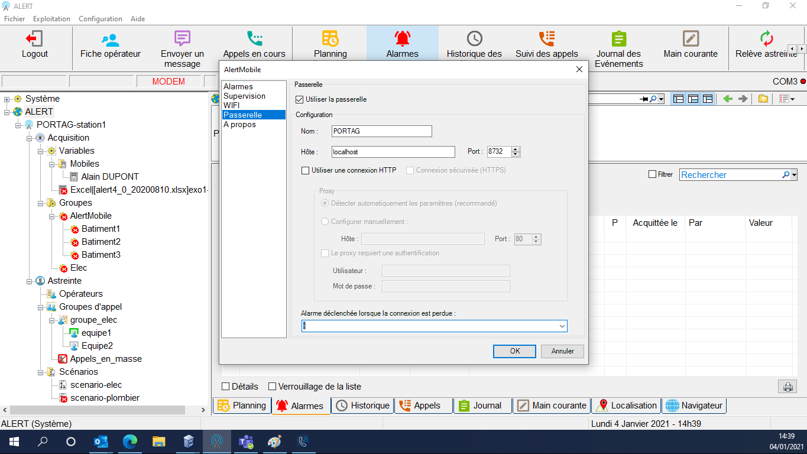Click the Logout toolbar icon

click(35, 44)
